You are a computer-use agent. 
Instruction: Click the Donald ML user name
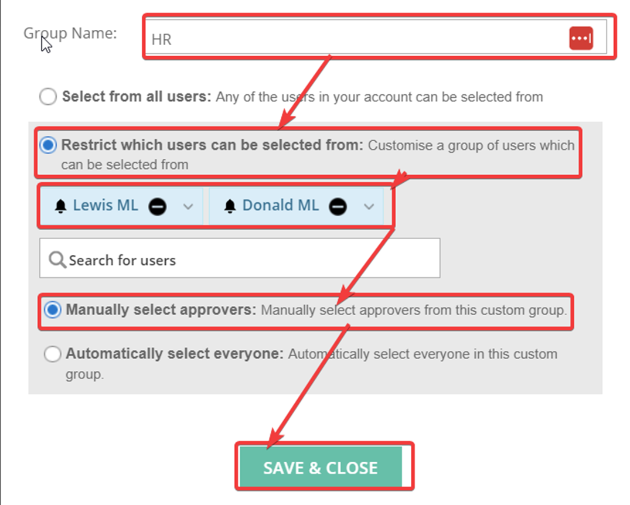(281, 205)
